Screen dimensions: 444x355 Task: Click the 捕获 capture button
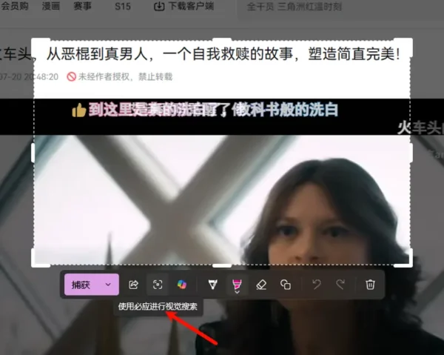[x=81, y=285]
